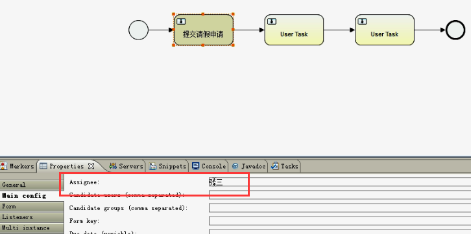
Task: Select the middle User Task node
Action: [294, 30]
